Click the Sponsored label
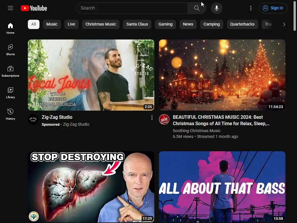The height and width of the screenshot is (223, 297). [50, 124]
